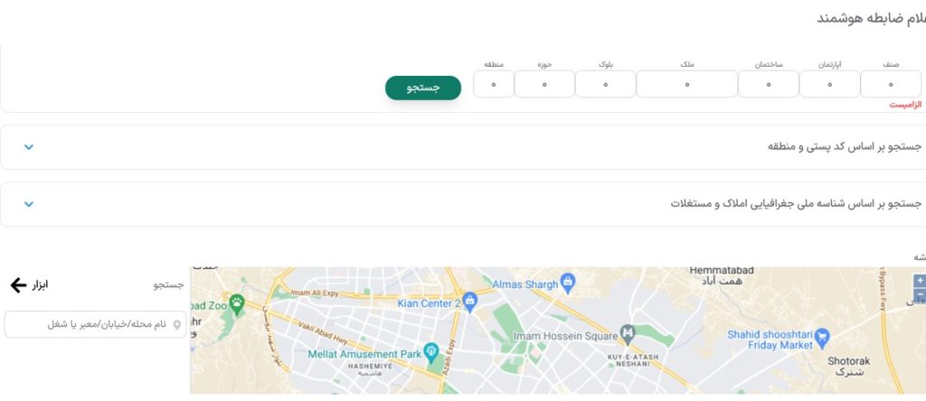Screen dimensions: 926x401
Task: Click the neighborhood/street name search field
Action: pos(95,324)
